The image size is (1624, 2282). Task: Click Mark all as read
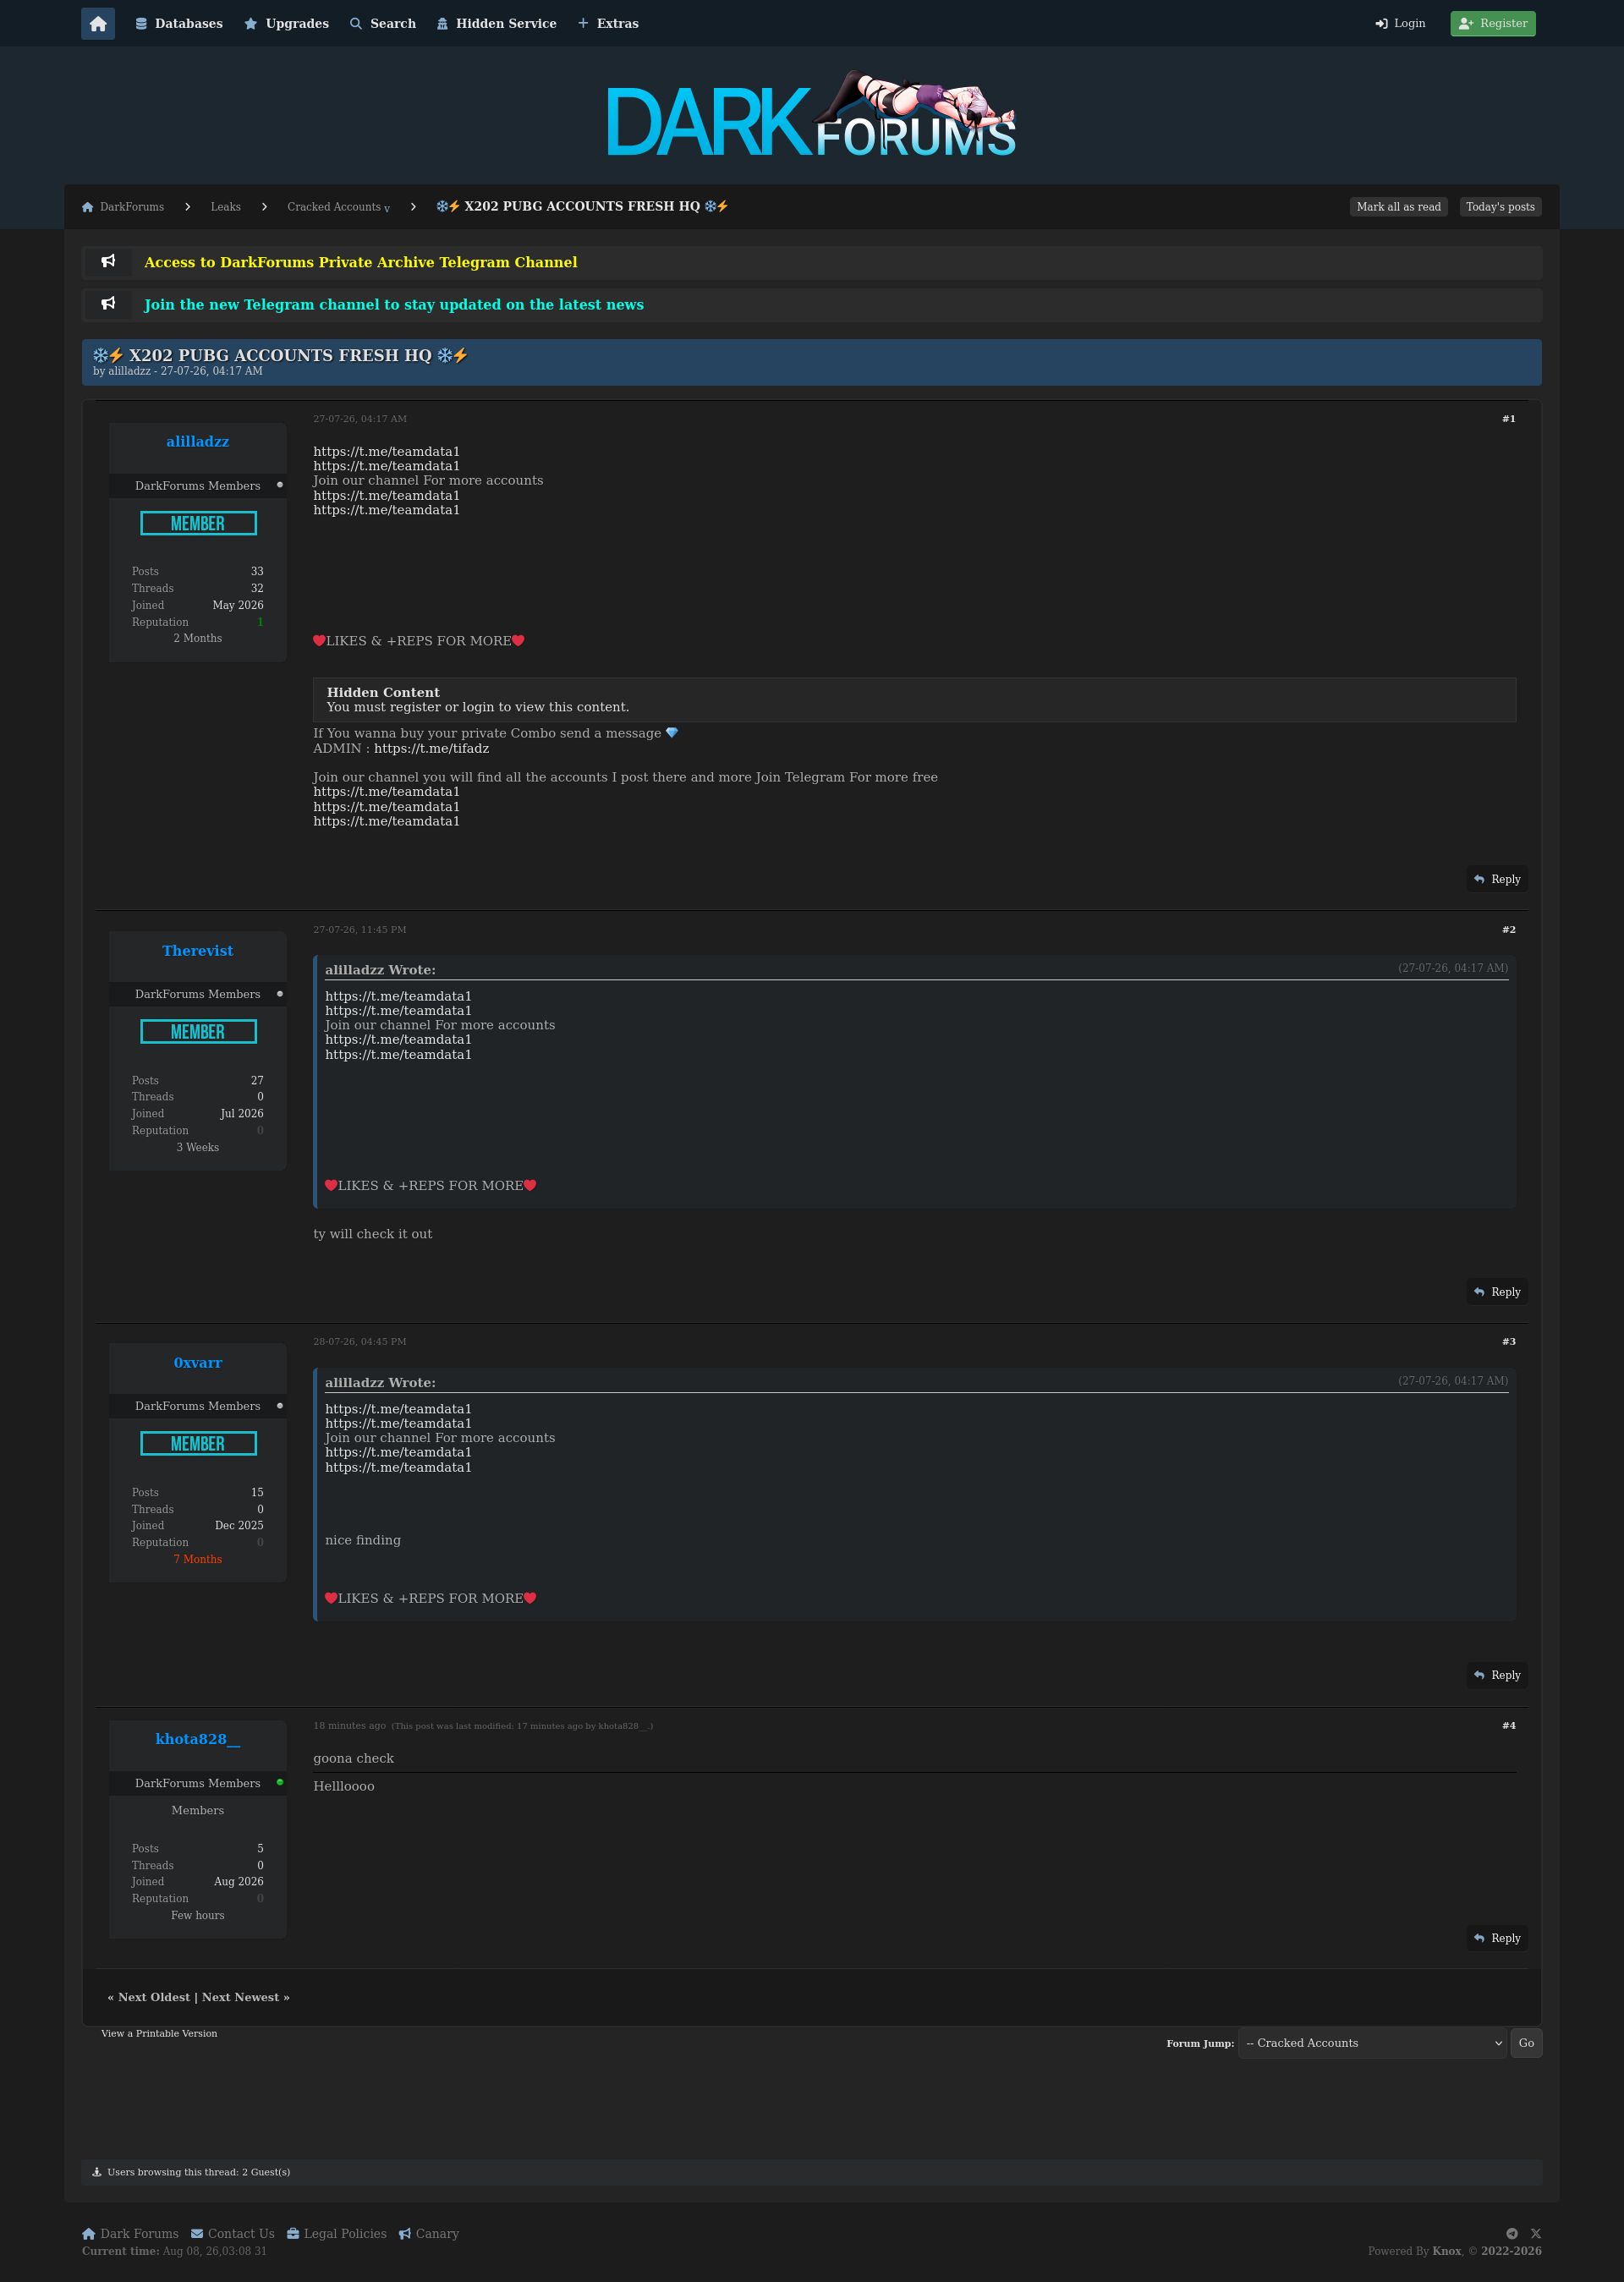point(1399,207)
